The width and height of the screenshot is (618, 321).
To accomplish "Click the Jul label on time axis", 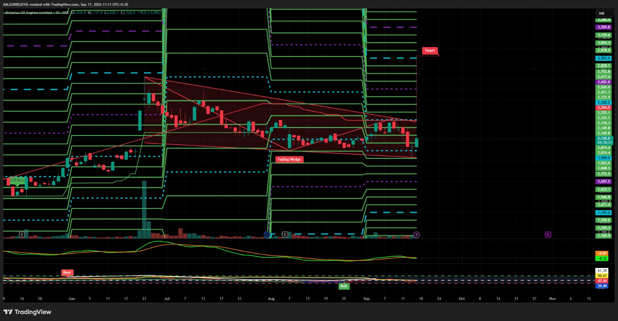I will point(167,299).
